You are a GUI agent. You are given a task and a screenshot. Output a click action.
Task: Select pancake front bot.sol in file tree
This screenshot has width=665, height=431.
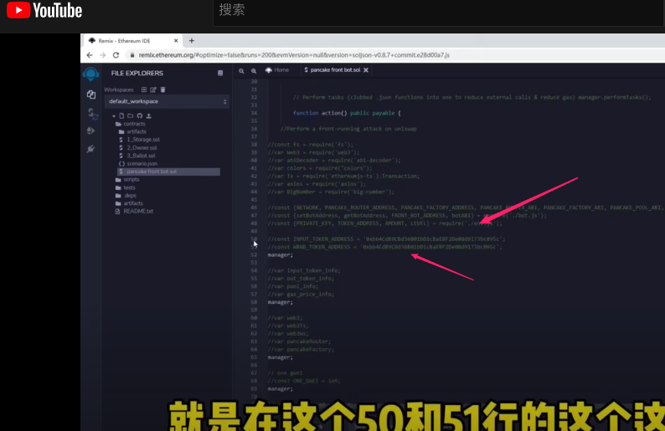click(x=168, y=172)
